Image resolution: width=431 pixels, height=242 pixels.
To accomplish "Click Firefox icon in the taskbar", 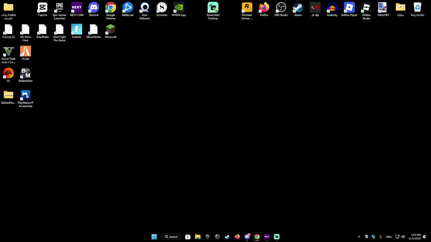I will point(237,237).
